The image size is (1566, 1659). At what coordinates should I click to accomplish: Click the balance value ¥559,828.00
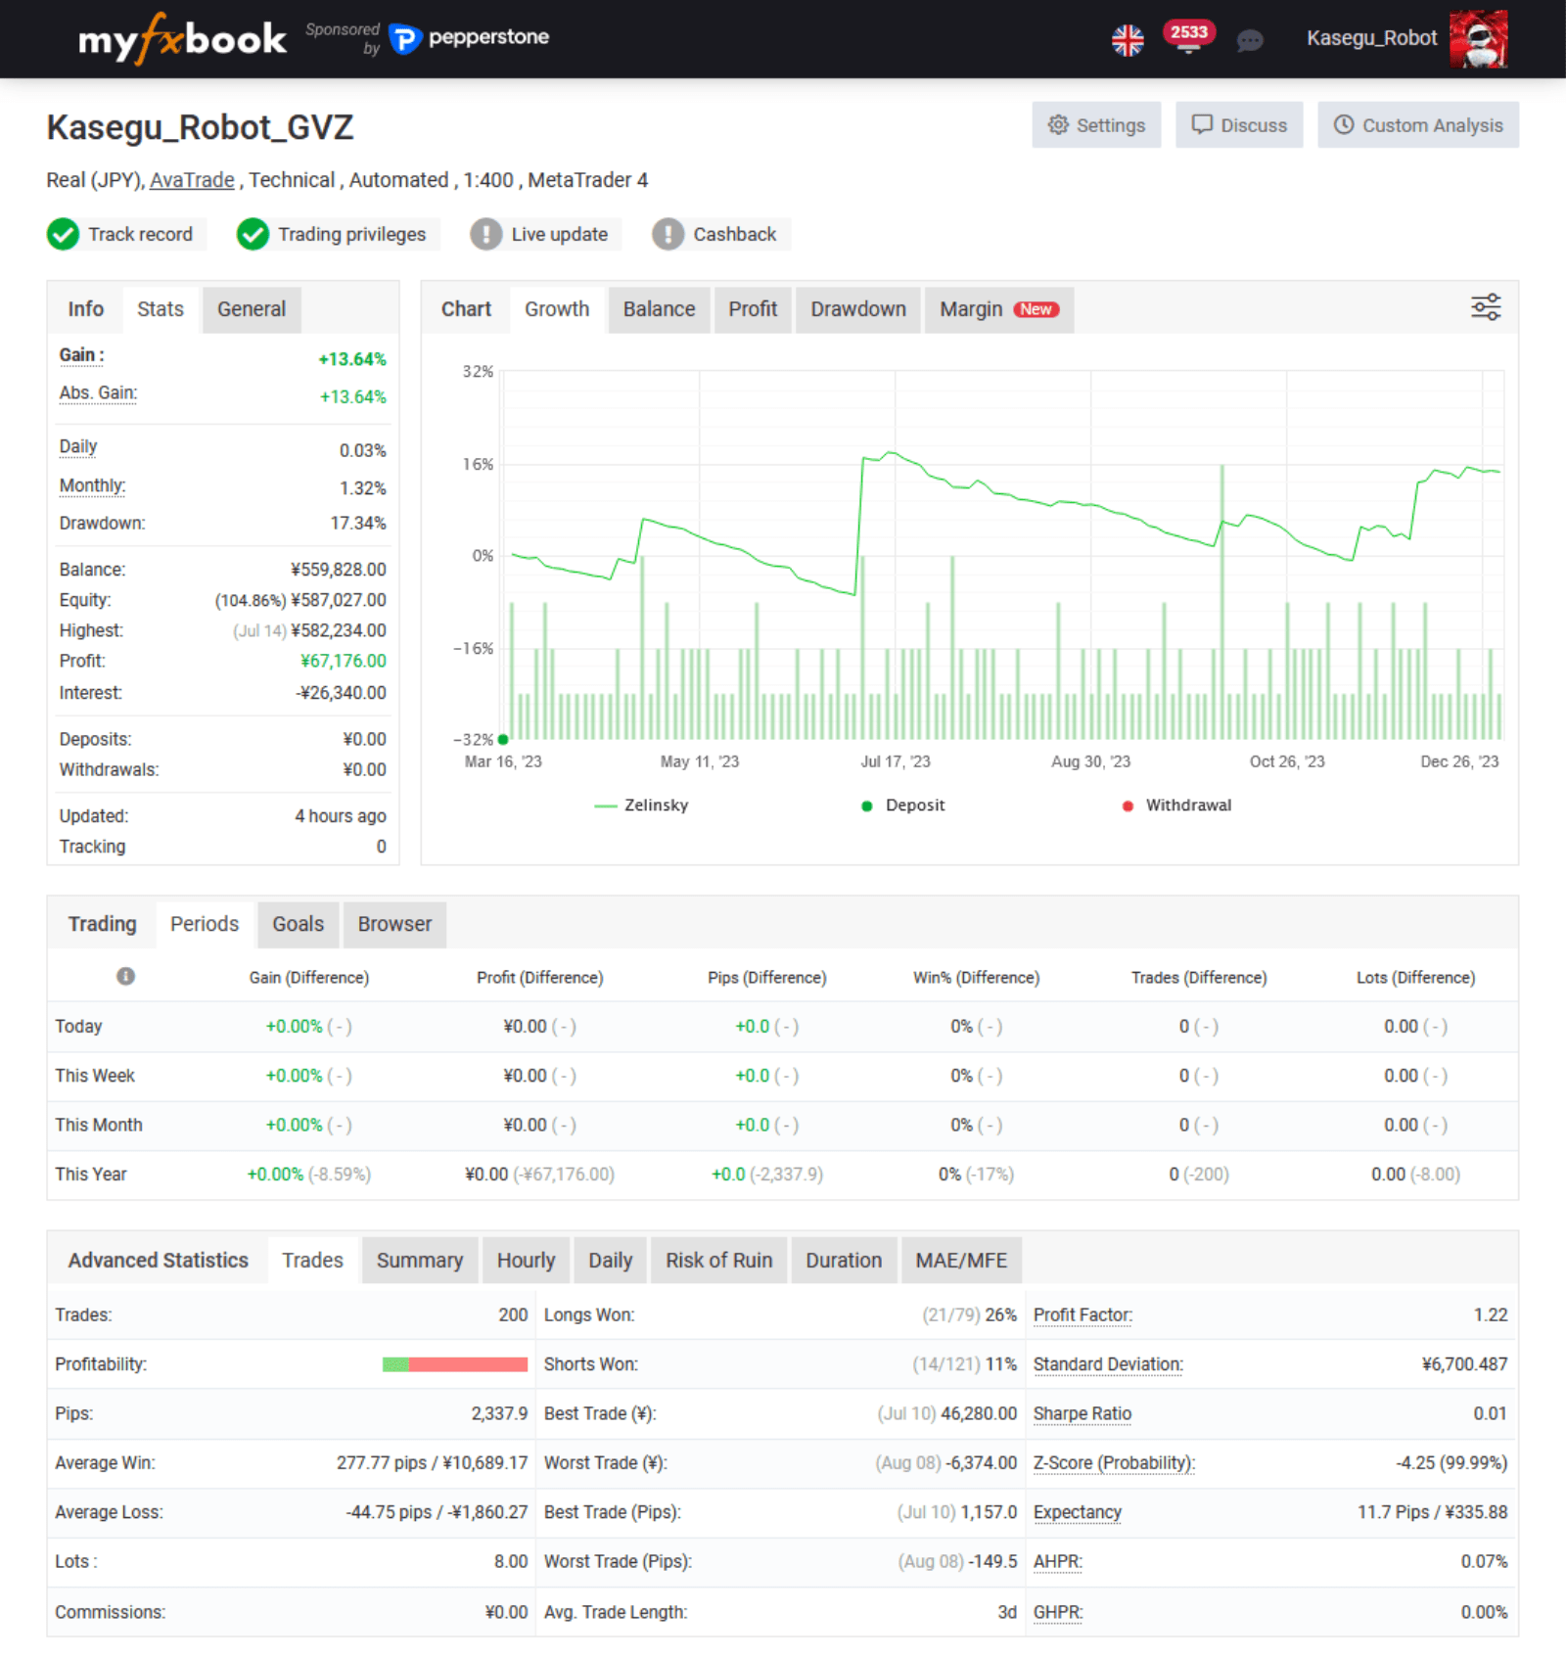pos(339,570)
